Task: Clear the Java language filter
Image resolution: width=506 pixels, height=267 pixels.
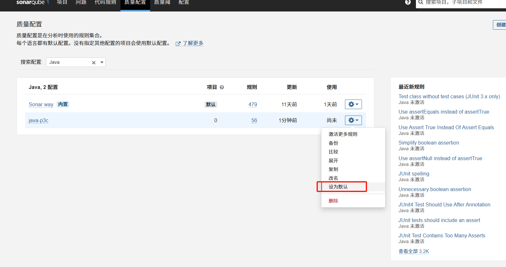Action: (94, 63)
